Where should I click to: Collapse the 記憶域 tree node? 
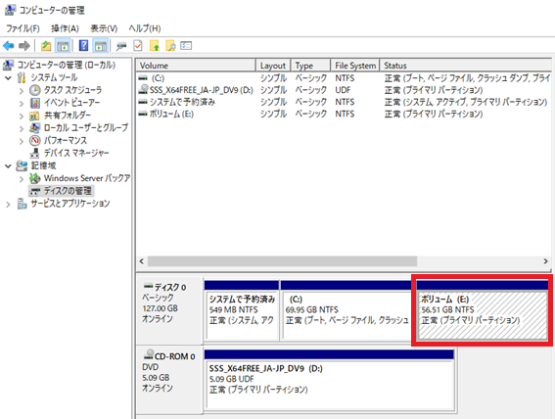click(x=8, y=165)
